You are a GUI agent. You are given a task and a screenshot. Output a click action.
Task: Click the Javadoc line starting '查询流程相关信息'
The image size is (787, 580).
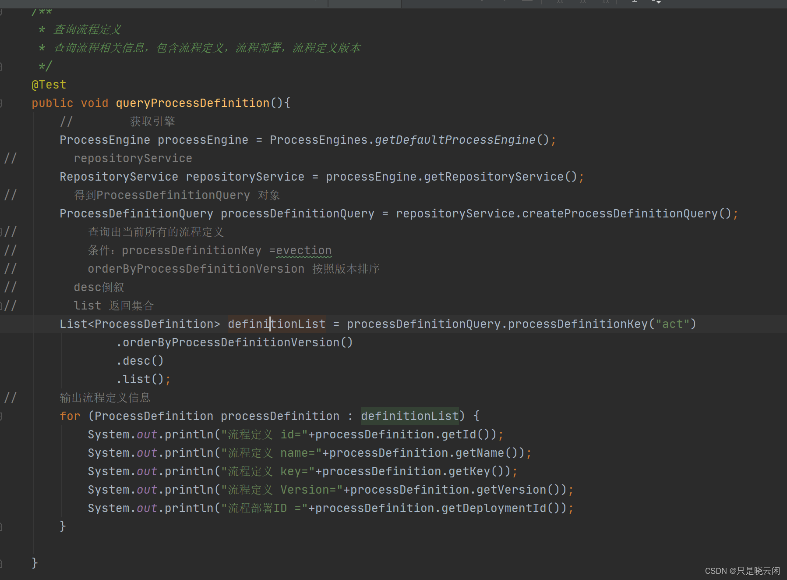point(207,48)
